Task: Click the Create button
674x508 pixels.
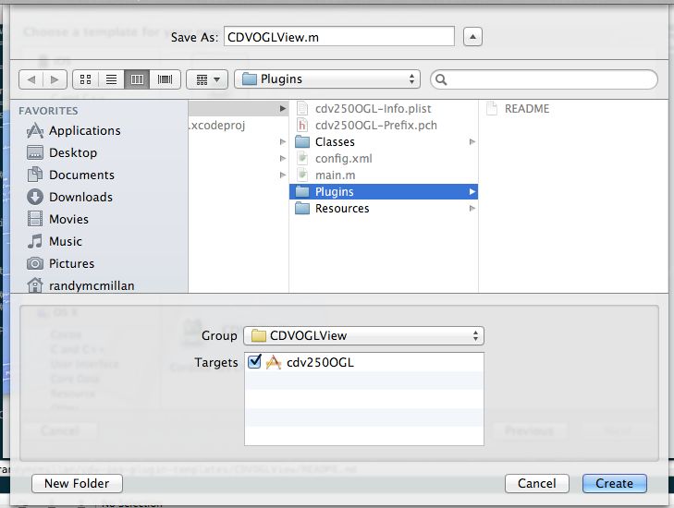Action: 614,483
